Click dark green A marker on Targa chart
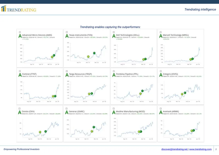This screenshot has width=219, height=155. [92, 93]
